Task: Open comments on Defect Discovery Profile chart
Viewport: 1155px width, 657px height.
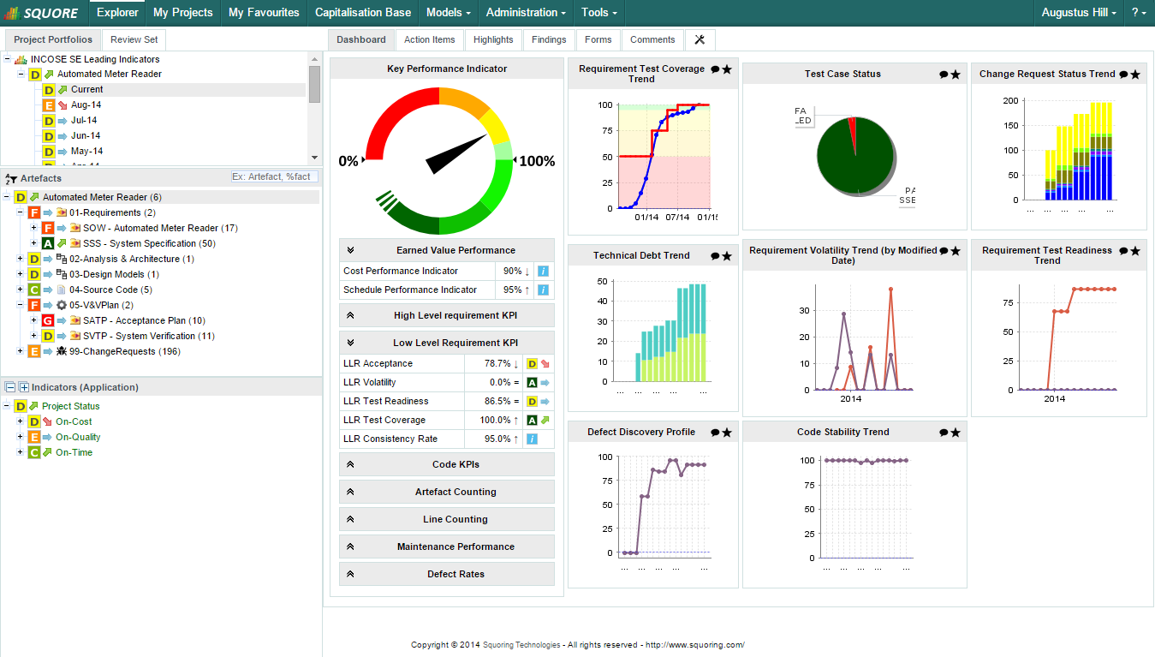Action: [x=715, y=433]
